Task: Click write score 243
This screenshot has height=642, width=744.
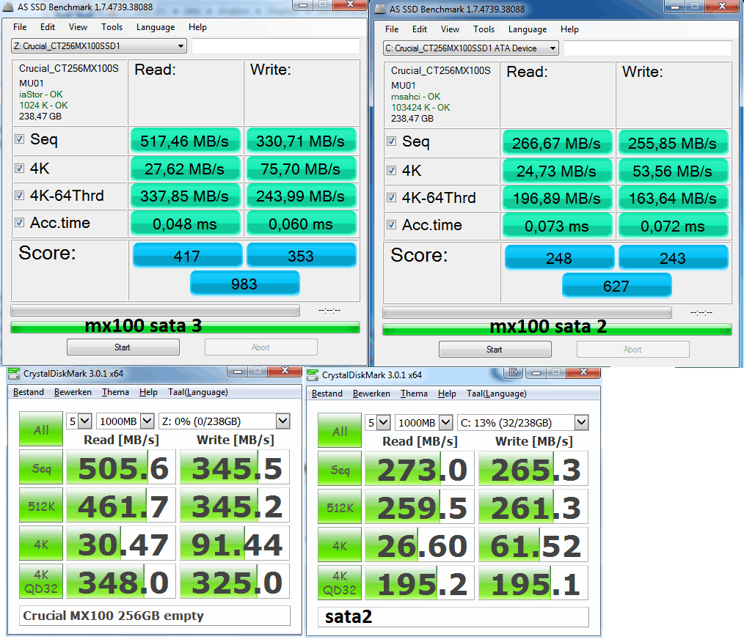Action: (674, 258)
